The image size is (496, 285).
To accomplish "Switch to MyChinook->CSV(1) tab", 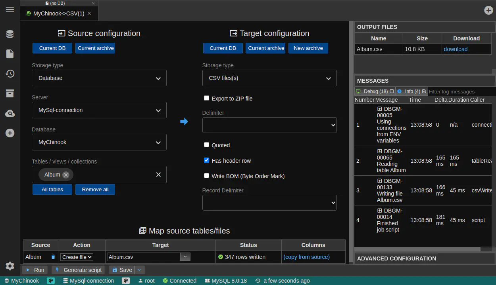I will coord(58,13).
